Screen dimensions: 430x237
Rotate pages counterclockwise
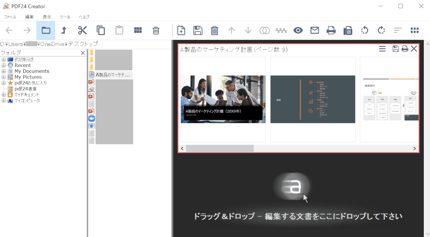tap(365, 30)
